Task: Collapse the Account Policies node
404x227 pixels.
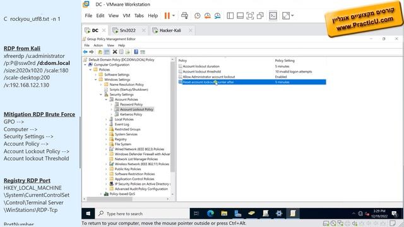Action: point(106,100)
